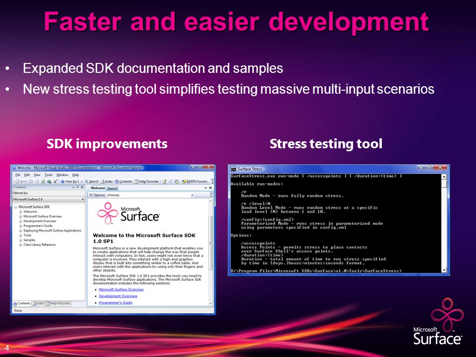Click the Surface Stress window scrollbar thumb

(444, 183)
